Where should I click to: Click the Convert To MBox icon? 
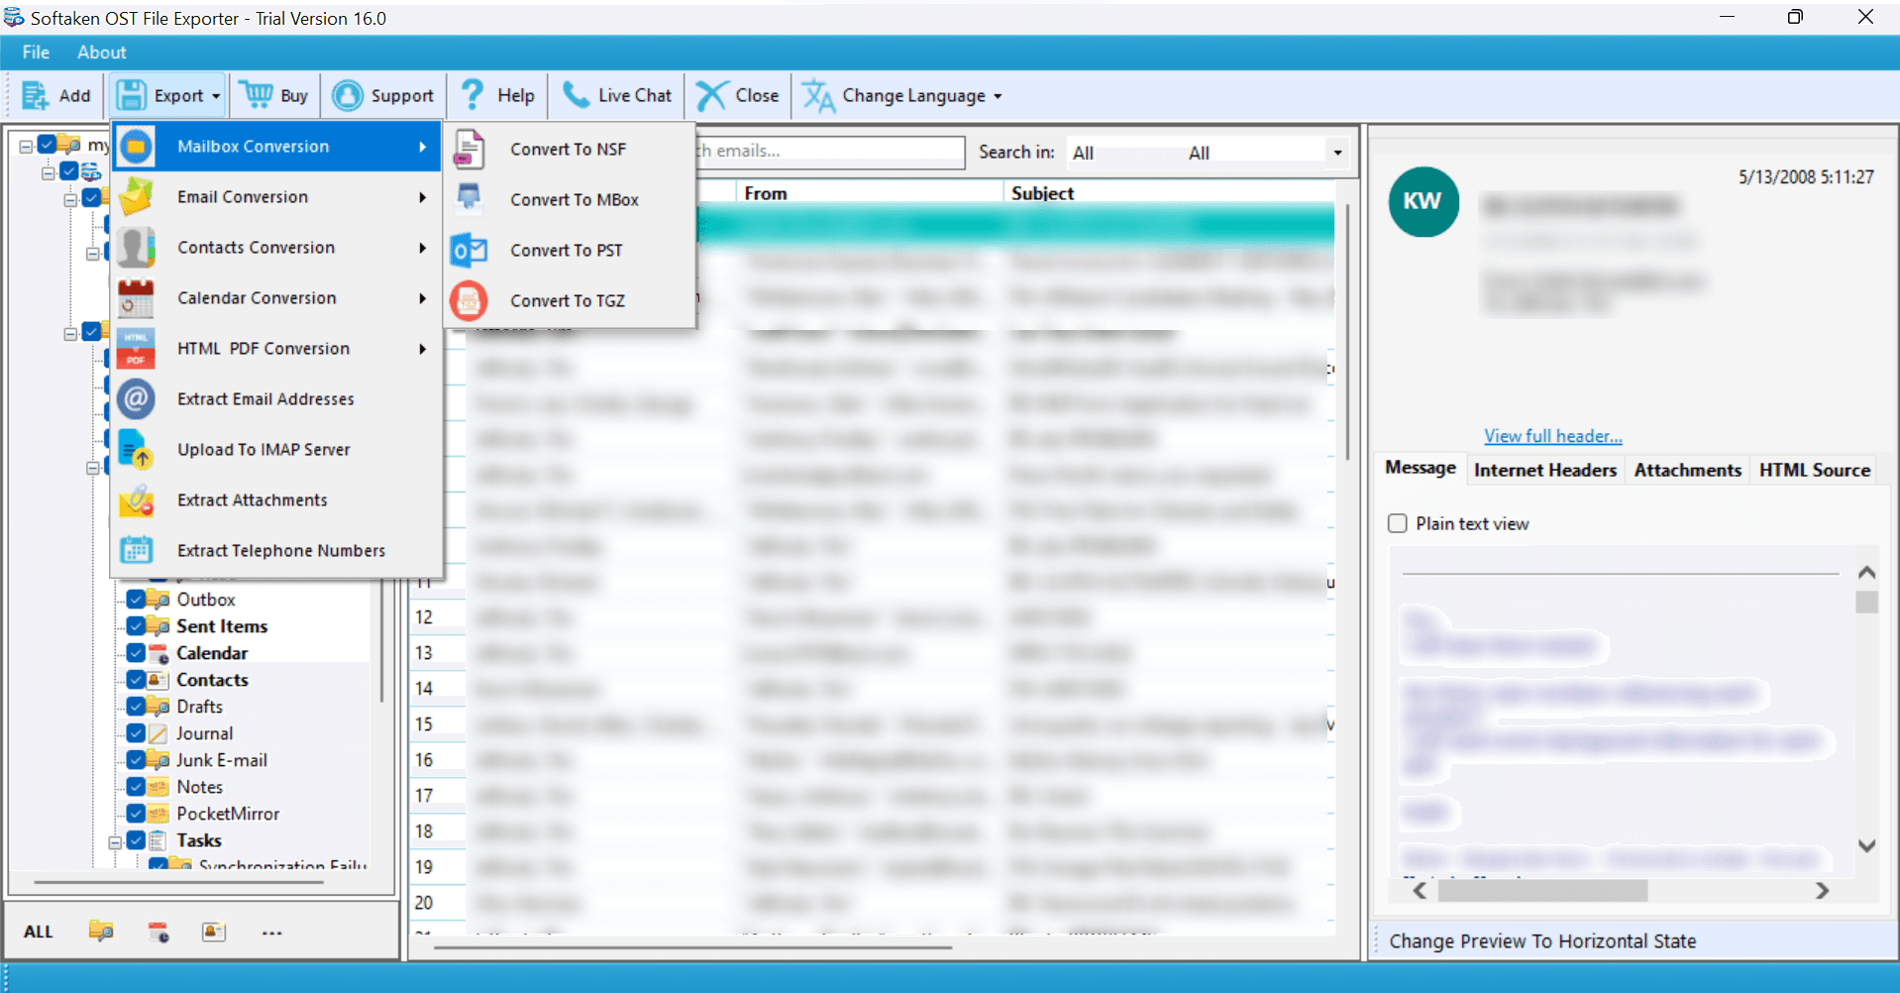pyautogui.click(x=469, y=199)
